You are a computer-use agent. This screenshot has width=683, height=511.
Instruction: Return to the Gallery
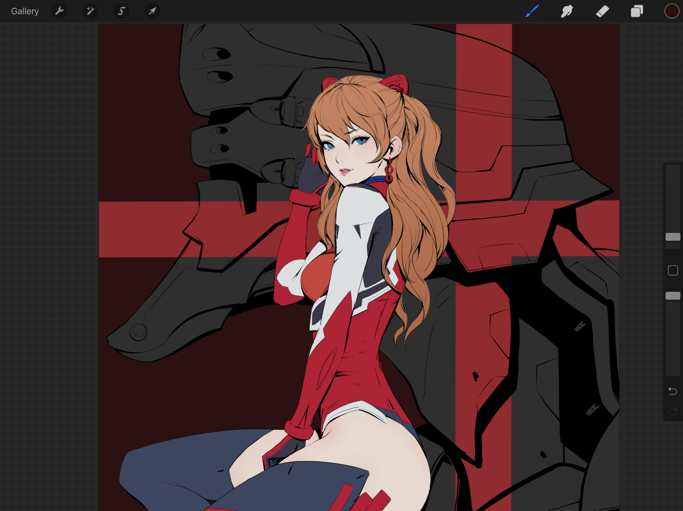coord(25,11)
